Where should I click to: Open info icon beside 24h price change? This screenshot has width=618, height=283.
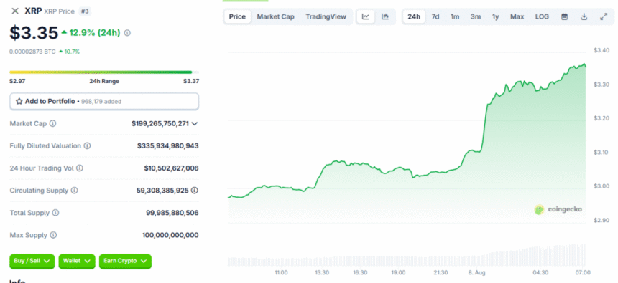127,33
